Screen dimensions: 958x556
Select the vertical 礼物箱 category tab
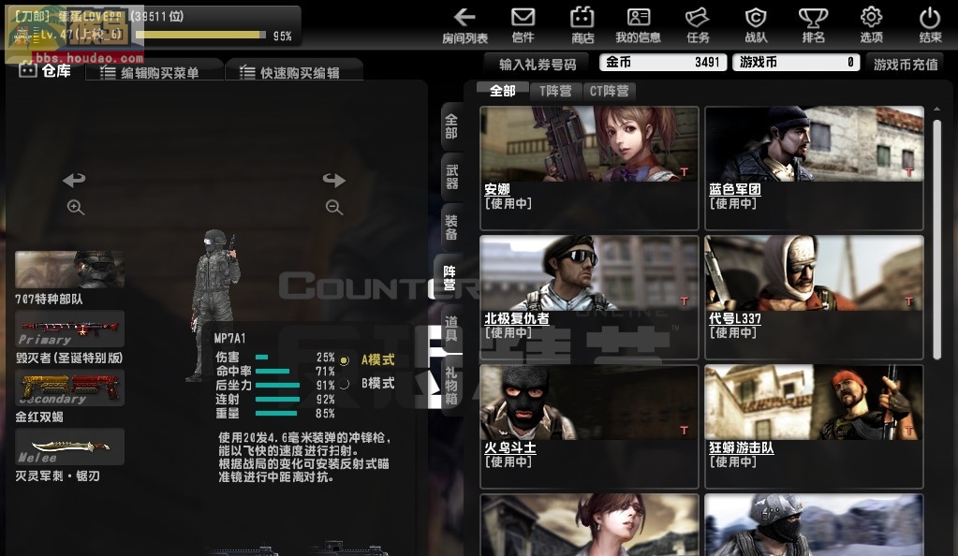451,386
